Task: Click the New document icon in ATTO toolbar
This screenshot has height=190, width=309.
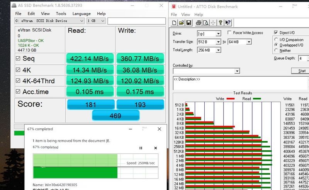Action: (174, 23)
